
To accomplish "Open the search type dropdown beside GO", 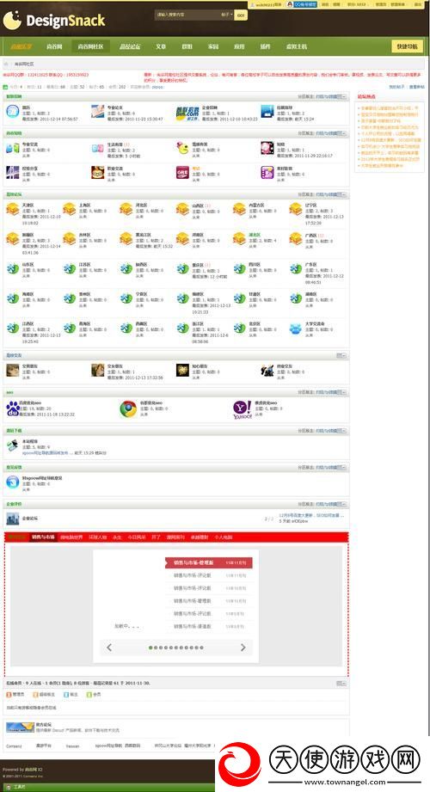I will pos(227,15).
